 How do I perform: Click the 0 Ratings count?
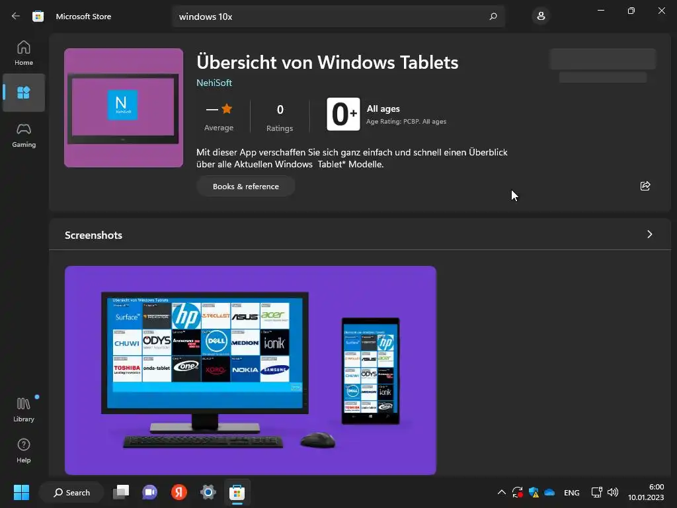[280, 117]
